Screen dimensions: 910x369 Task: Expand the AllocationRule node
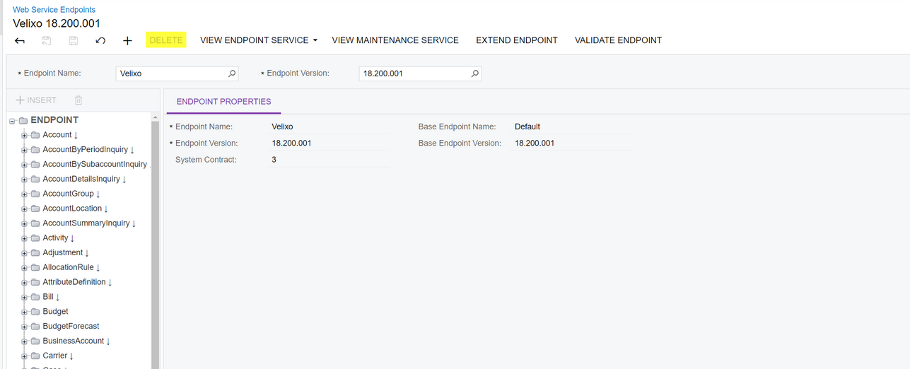(24, 268)
